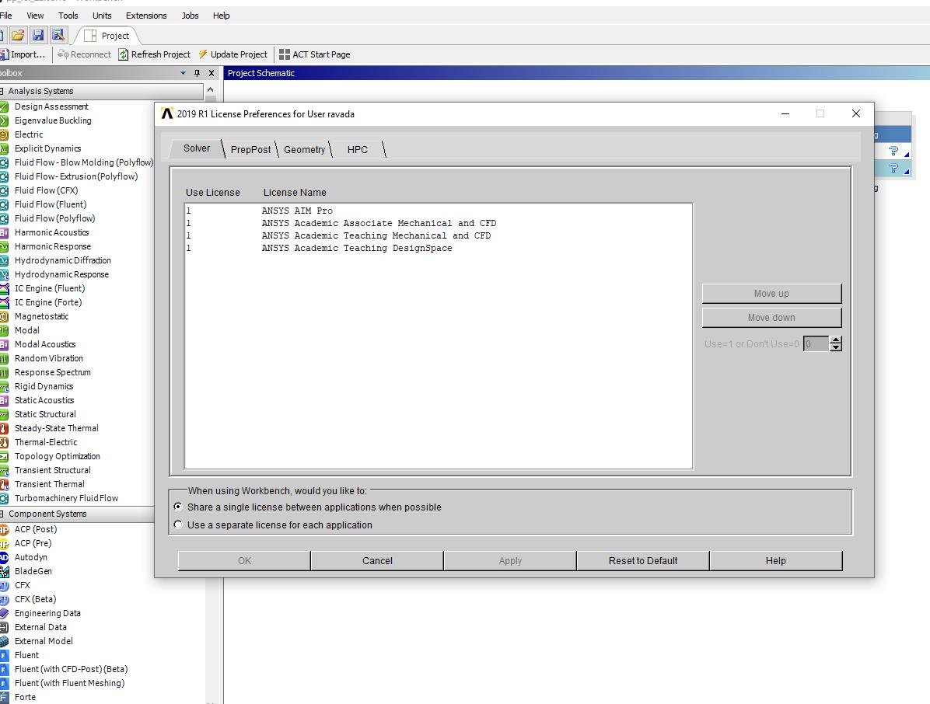Select the Engineering Data icon
Viewport: 930px width, 704px height.
tap(4, 613)
